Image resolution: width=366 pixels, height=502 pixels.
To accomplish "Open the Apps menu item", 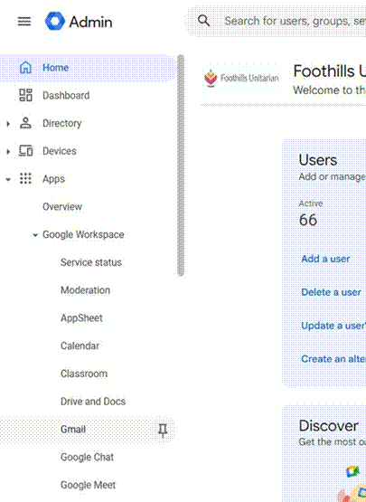I will coord(53,179).
